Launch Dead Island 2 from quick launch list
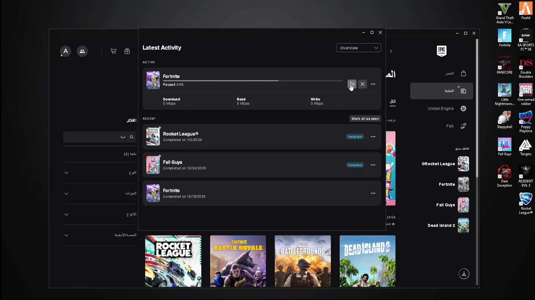Viewport: 535px width, 300px height. pos(448,225)
